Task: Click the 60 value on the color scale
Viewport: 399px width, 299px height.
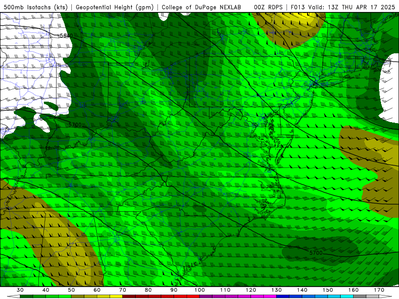Action: (x=97, y=290)
